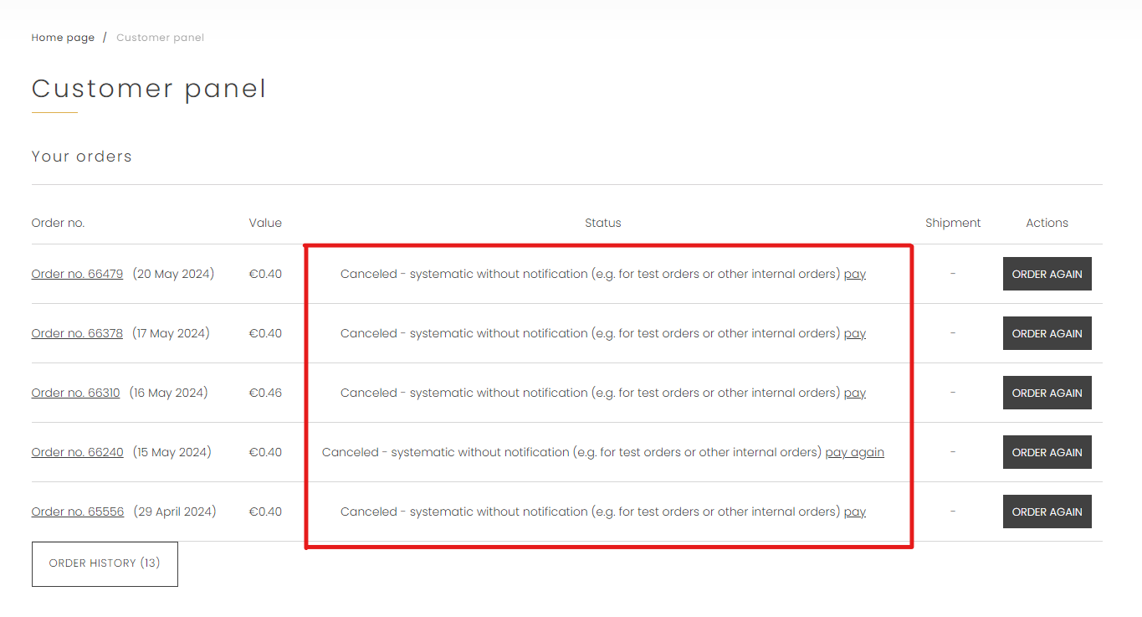Pay for order 65556
Image resolution: width=1142 pixels, height=617 pixels.
coord(854,512)
